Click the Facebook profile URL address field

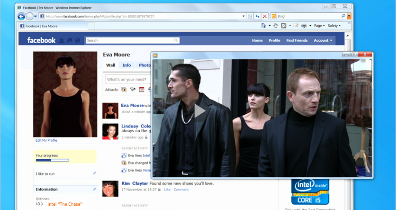tap(143, 17)
